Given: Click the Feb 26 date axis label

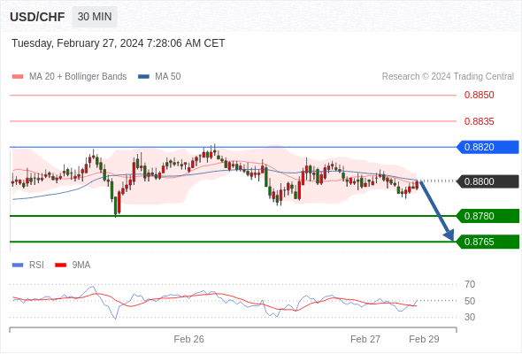Looking at the screenshot, I should coord(188,339).
